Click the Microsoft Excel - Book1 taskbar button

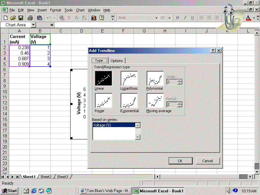click(x=159, y=191)
